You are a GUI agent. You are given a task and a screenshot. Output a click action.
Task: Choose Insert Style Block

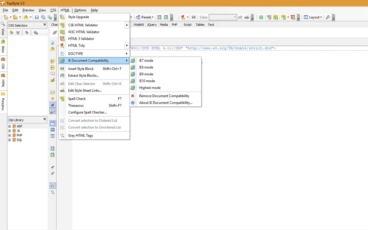pyautogui.click(x=94, y=69)
